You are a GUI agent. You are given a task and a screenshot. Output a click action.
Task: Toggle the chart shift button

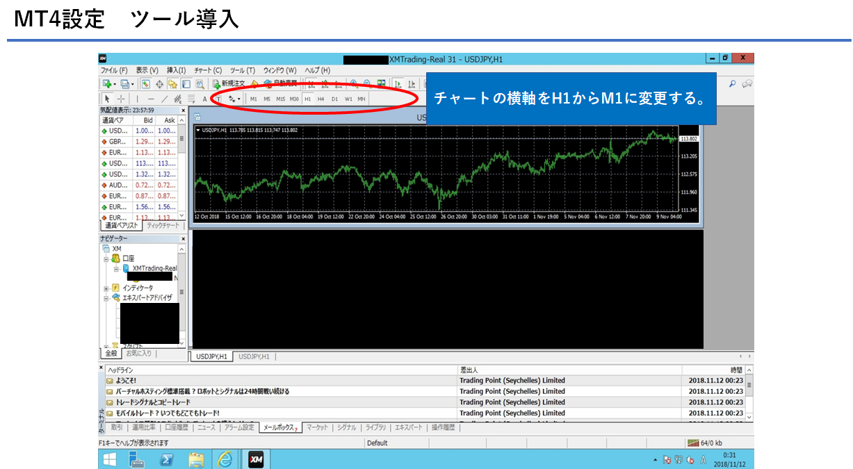click(x=412, y=84)
